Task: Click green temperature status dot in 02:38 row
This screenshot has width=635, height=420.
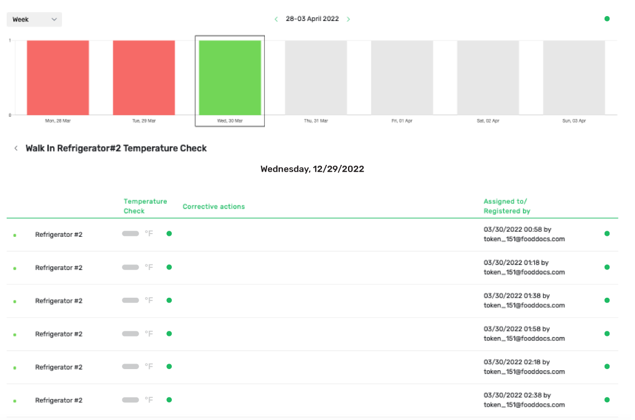Action: 170,400
